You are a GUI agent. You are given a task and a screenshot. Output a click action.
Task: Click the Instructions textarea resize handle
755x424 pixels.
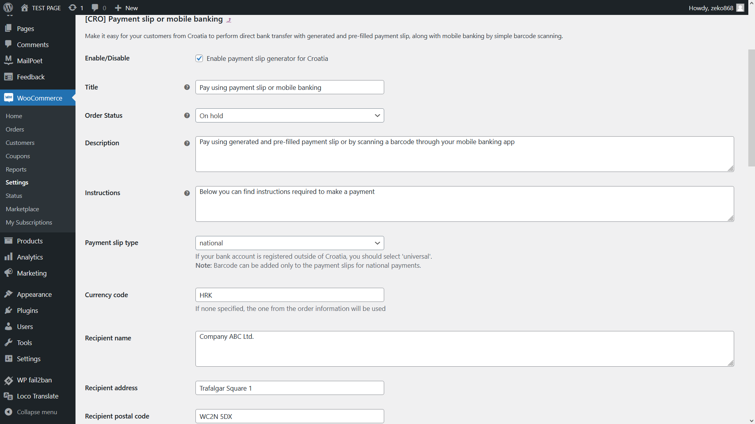coord(731,218)
